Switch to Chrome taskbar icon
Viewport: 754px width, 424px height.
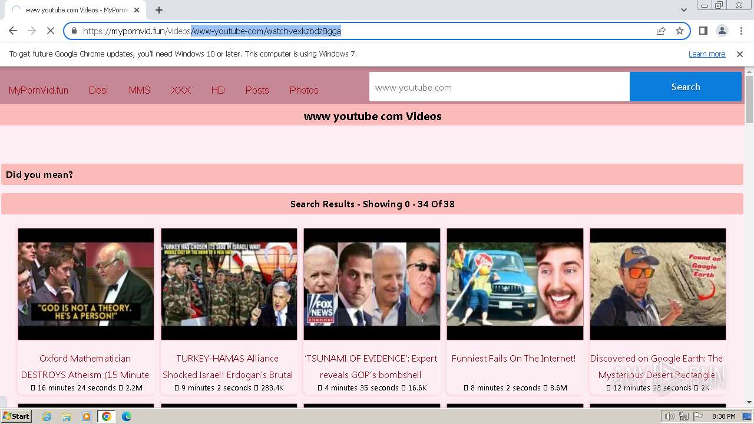[106, 416]
